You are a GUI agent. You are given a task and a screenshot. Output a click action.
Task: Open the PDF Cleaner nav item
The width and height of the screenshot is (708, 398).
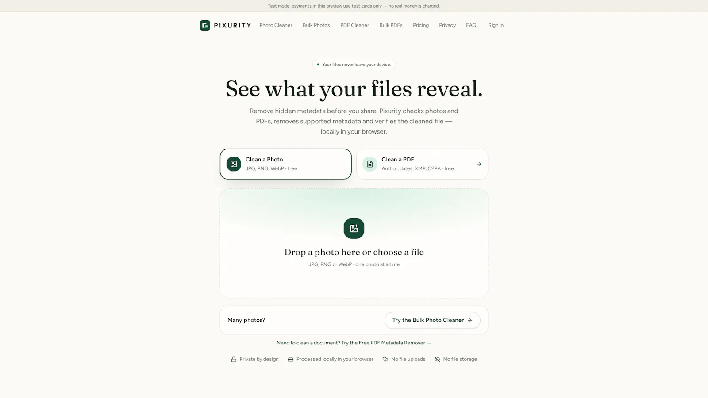click(354, 25)
